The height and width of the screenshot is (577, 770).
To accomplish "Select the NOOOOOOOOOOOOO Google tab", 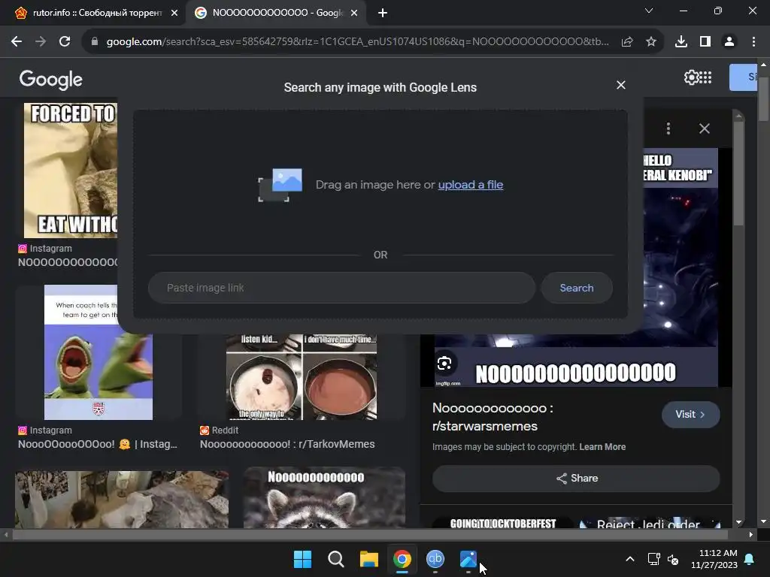I will 277,13.
